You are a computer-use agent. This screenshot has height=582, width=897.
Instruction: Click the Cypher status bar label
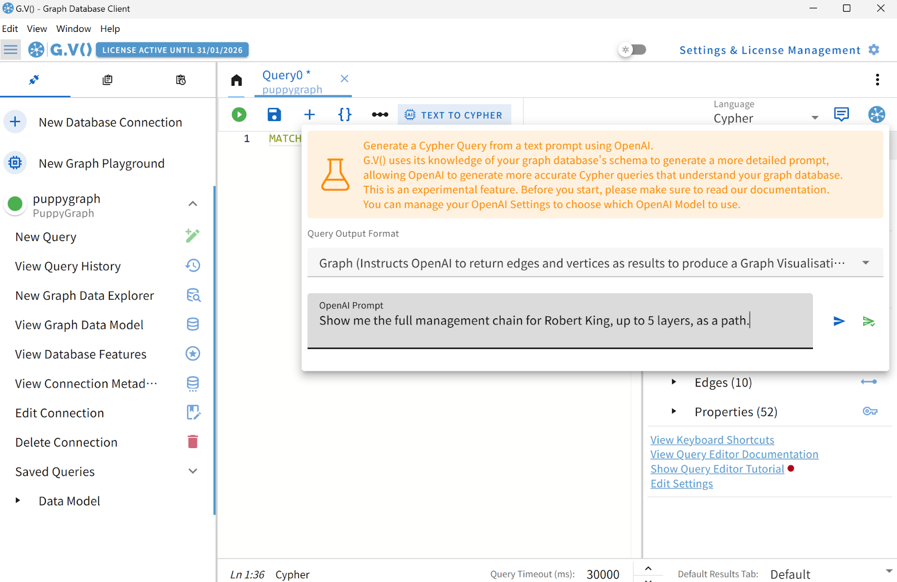point(292,574)
